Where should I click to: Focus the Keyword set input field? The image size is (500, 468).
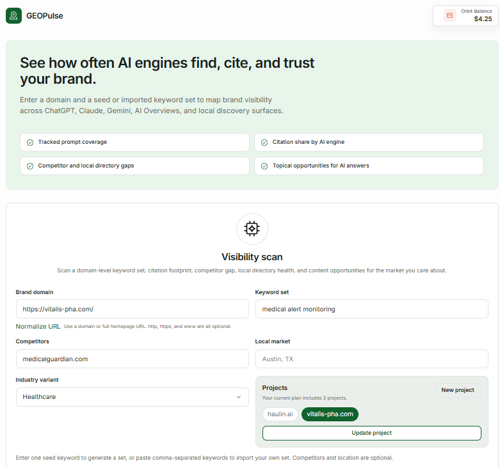pos(372,309)
